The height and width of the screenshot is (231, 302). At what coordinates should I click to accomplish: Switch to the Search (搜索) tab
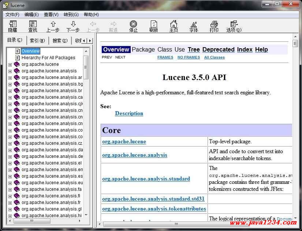click(60, 41)
